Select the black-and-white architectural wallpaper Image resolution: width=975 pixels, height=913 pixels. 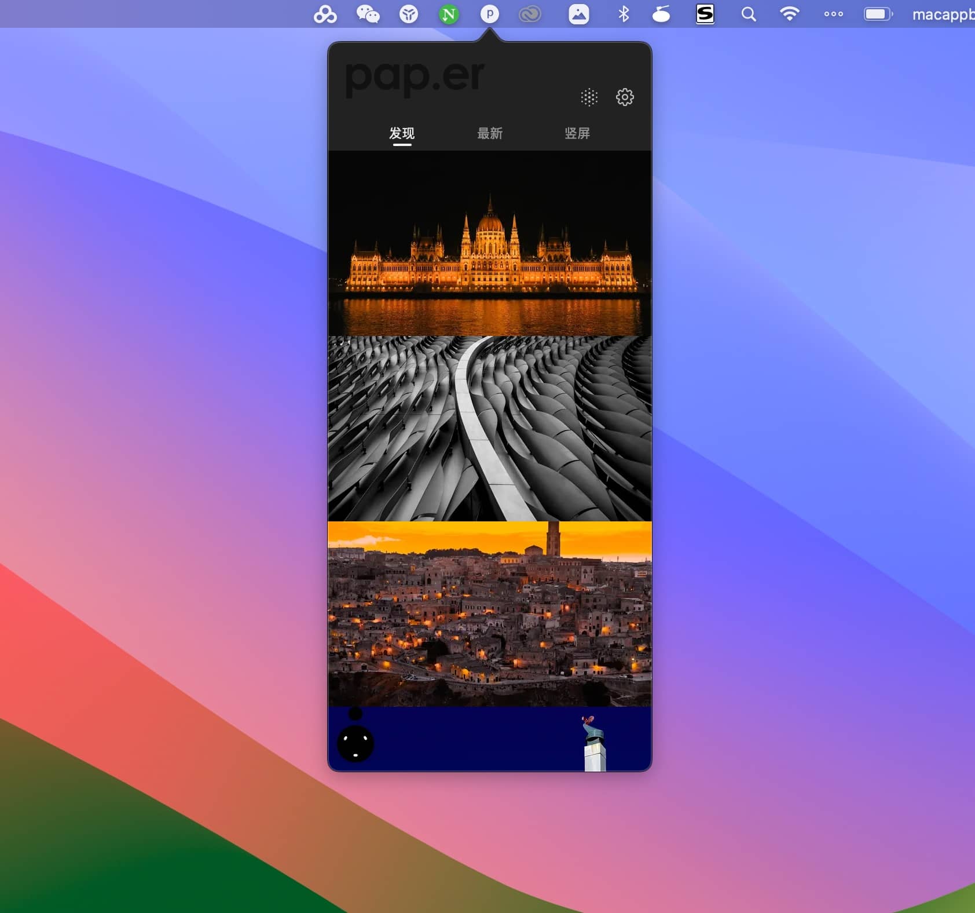click(490, 429)
